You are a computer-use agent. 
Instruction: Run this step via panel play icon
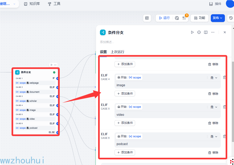(x=192, y=32)
